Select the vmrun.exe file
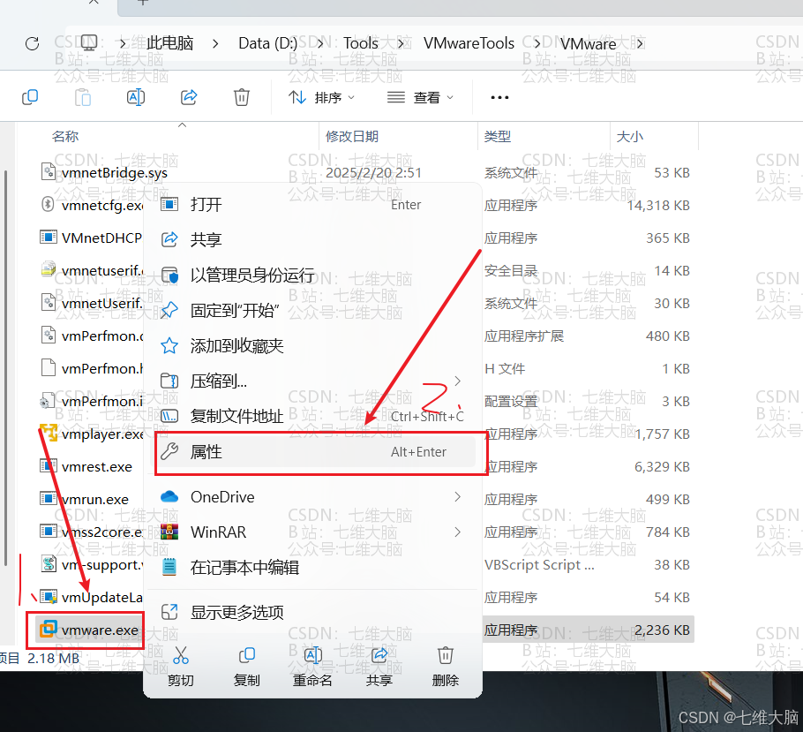 pos(94,499)
